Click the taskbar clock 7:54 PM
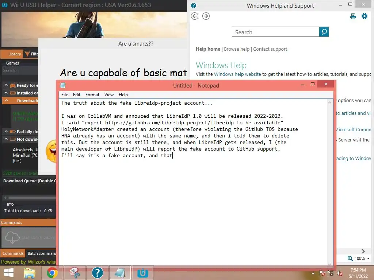The height and width of the screenshot is (280, 374). click(358, 270)
